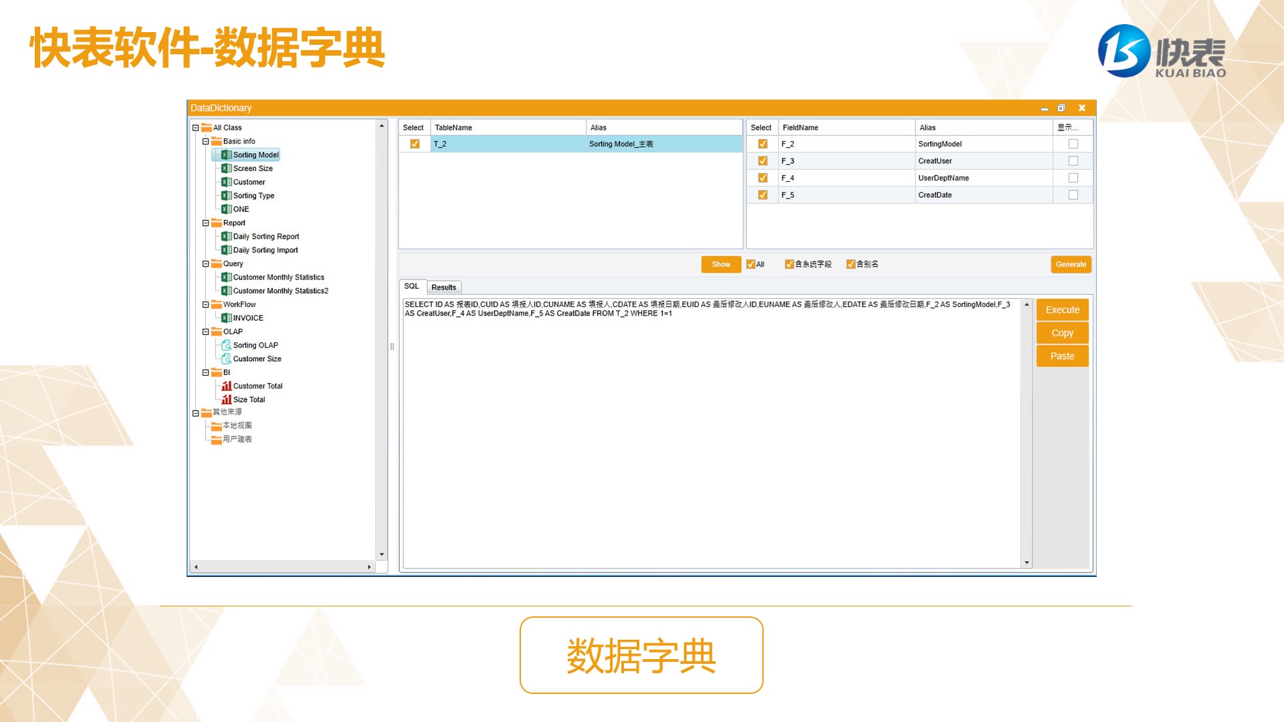Image resolution: width=1284 pixels, height=722 pixels.
Task: Click the 用户建表 folder icon
Action: tap(217, 439)
